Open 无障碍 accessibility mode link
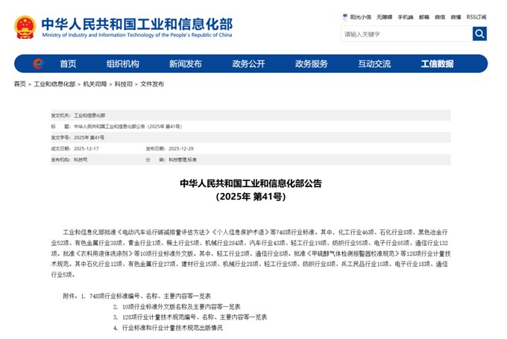 385,16
